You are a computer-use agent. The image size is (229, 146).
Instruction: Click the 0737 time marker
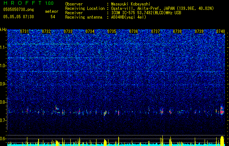pyautogui.click(x=155, y=31)
